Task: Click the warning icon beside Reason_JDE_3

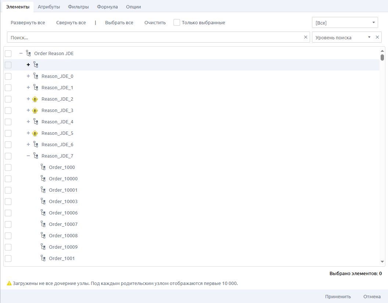Action: [35, 111]
